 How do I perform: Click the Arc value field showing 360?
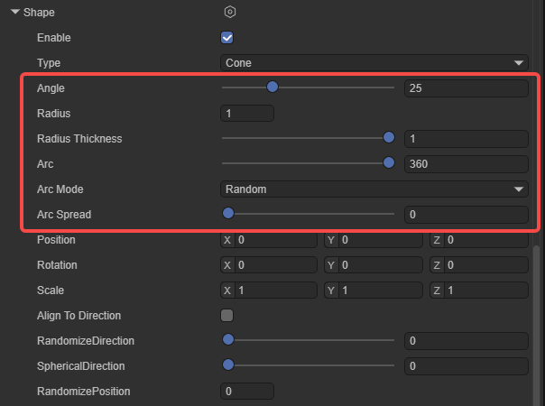point(466,164)
